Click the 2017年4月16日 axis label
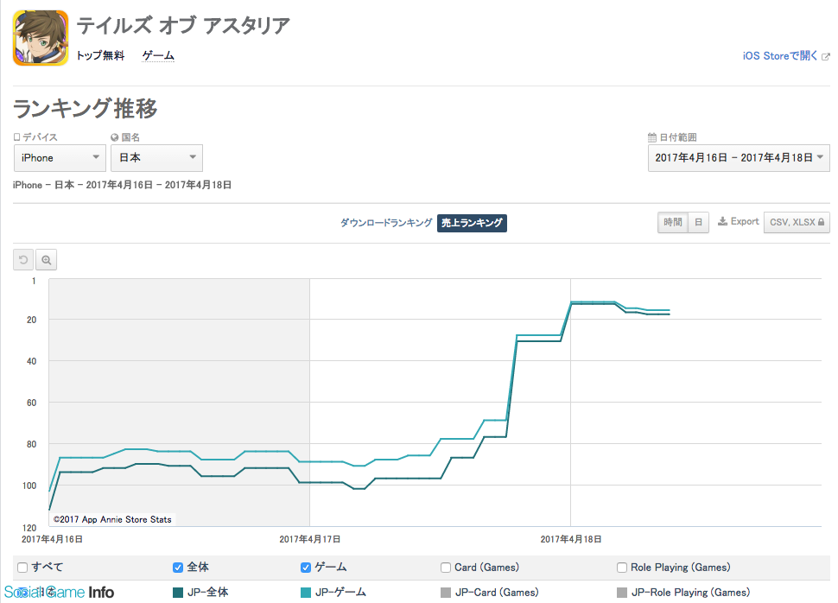The image size is (838, 603). point(52,539)
